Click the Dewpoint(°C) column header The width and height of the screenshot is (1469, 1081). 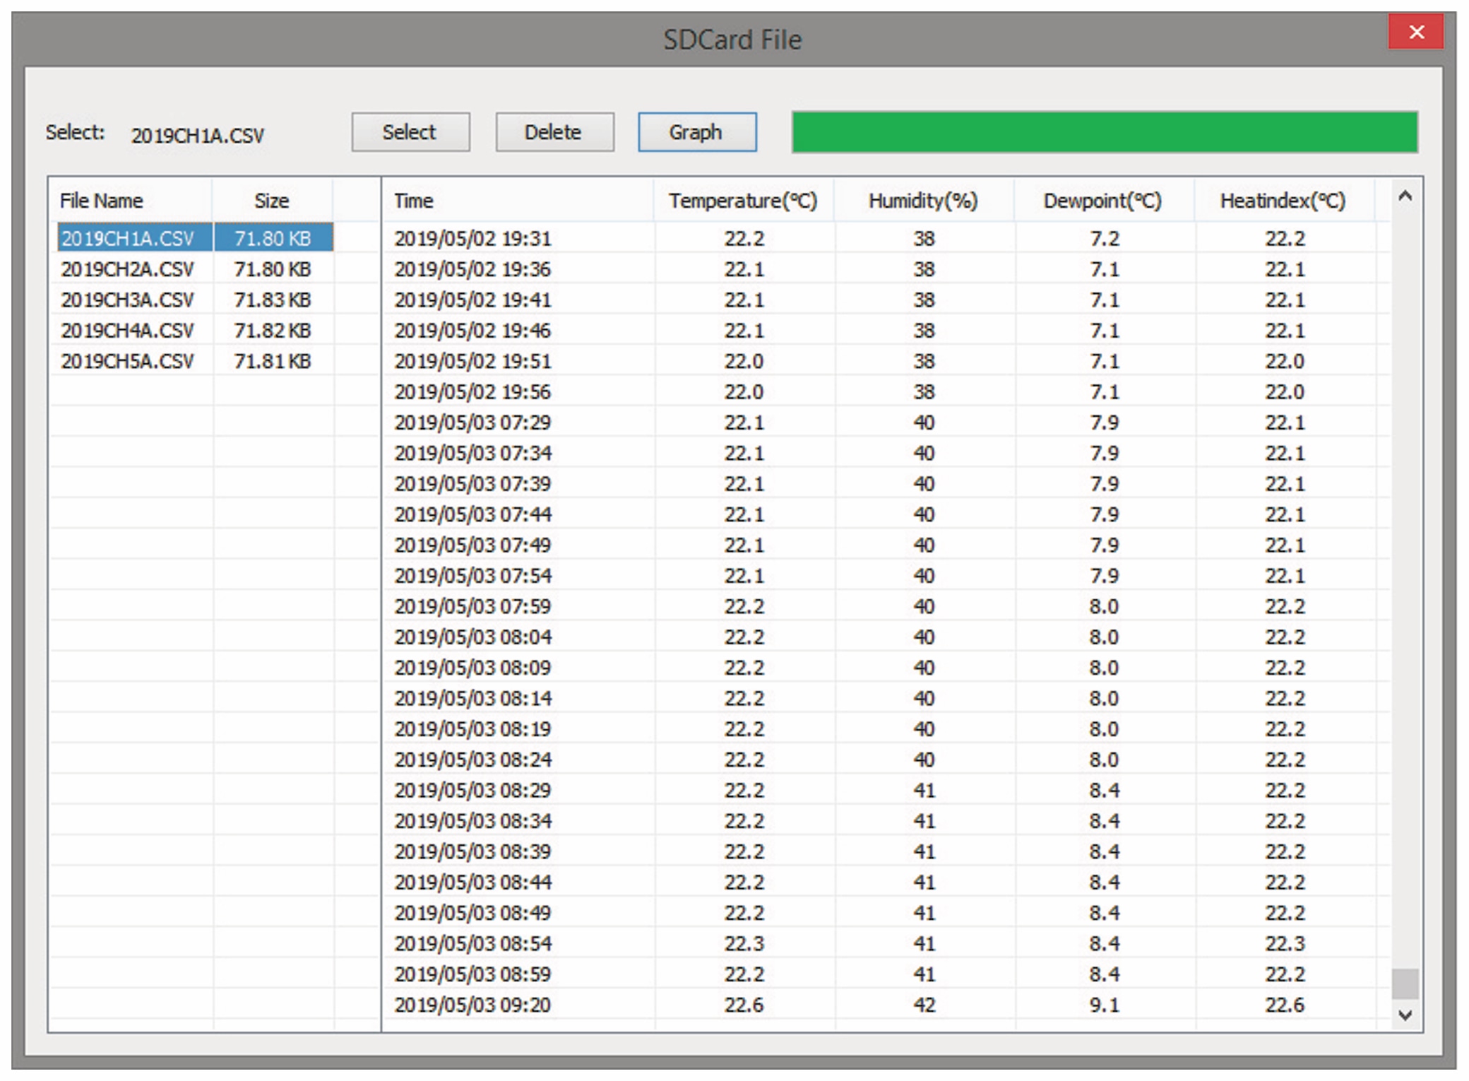click(x=1103, y=201)
